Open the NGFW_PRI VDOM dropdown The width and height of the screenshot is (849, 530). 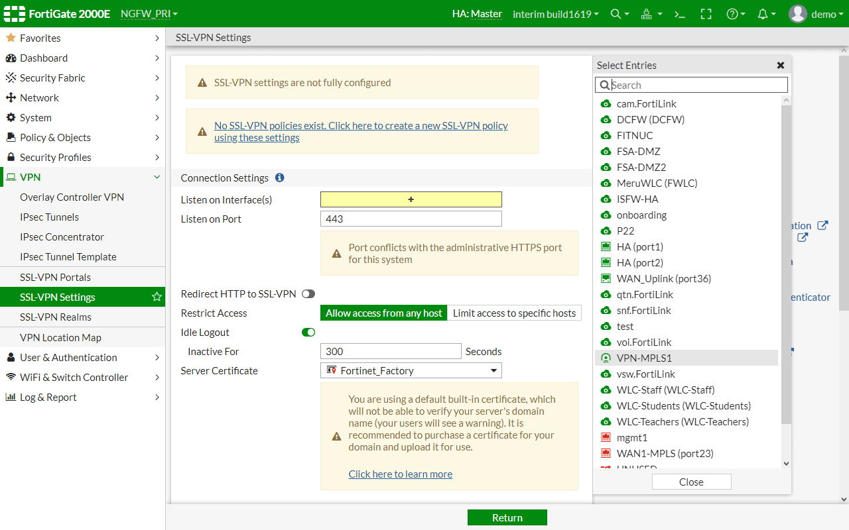click(149, 14)
